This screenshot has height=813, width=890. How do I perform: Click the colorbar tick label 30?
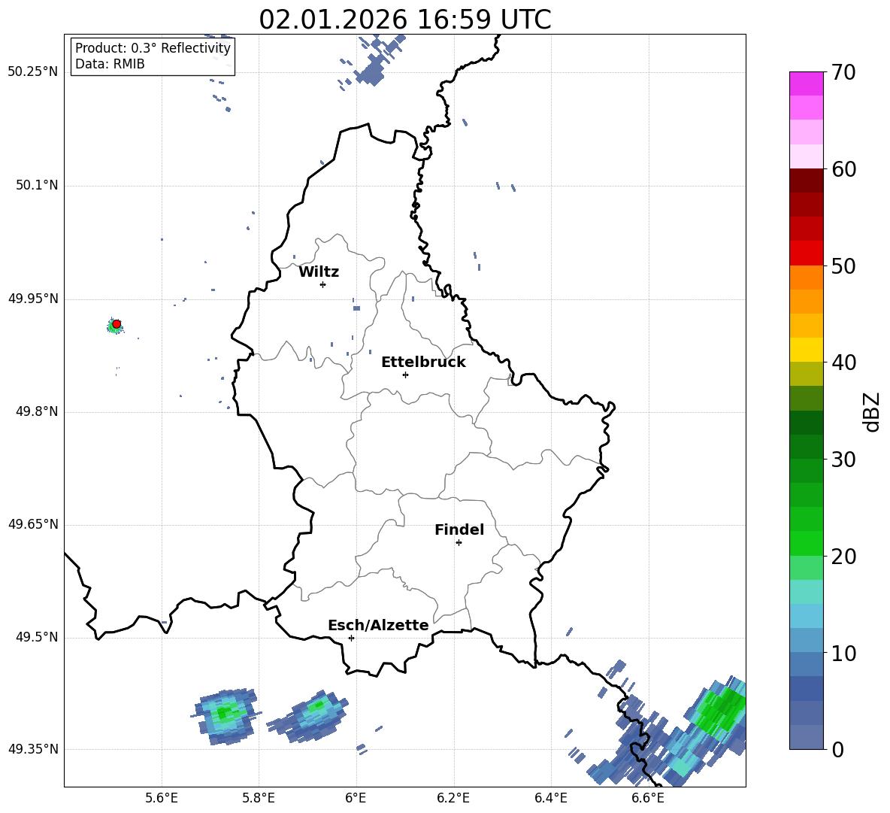(x=843, y=460)
